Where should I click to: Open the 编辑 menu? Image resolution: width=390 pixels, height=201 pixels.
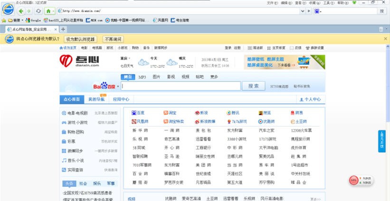tap(286, 3)
